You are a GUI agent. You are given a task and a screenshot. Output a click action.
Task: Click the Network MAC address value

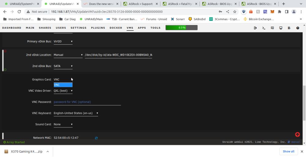coord(66,138)
